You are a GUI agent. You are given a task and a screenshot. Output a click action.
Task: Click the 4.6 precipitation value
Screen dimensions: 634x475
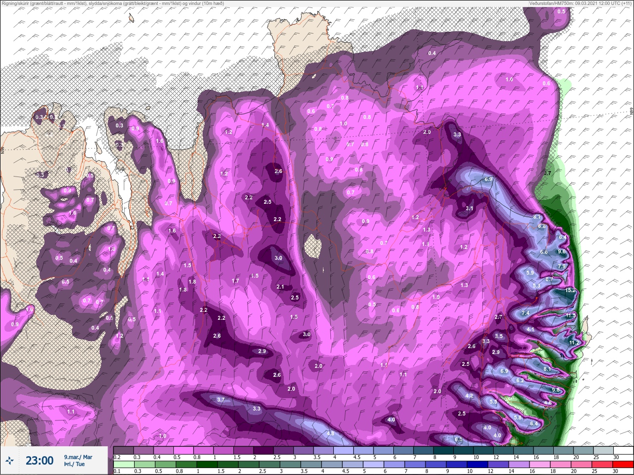click(x=548, y=403)
